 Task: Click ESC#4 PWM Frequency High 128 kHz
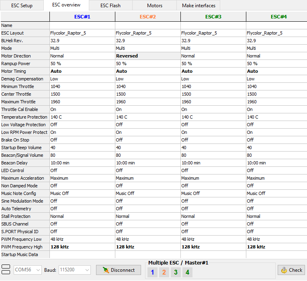pos(276,247)
